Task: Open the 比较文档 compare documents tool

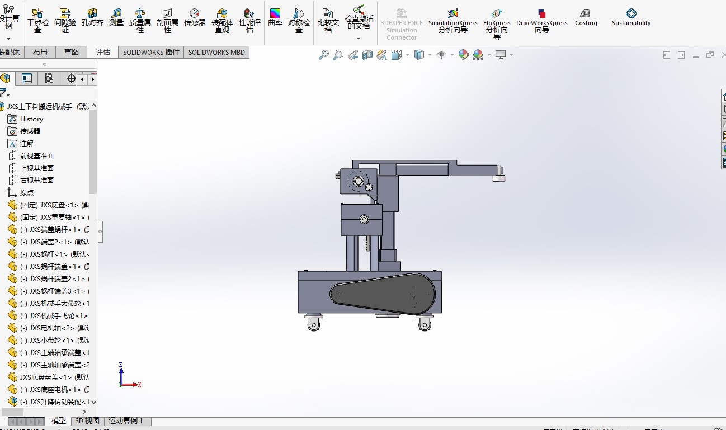Action: pyautogui.click(x=328, y=21)
